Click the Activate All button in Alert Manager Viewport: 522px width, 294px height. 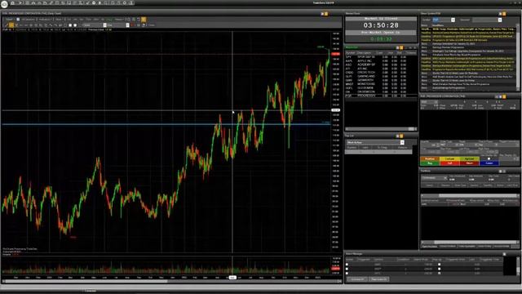(x=357, y=279)
